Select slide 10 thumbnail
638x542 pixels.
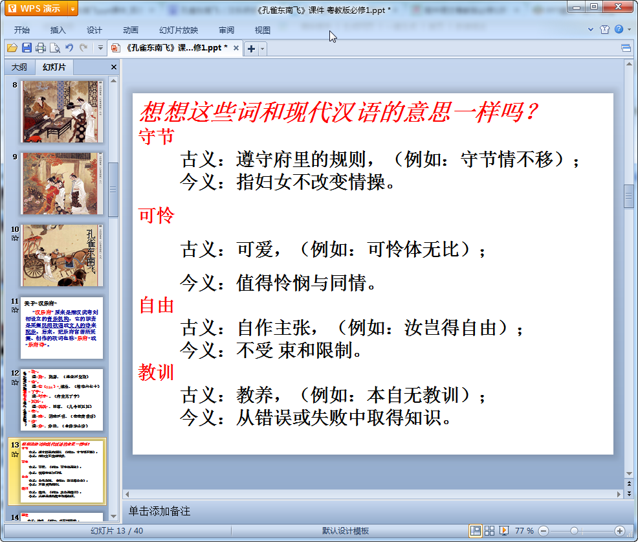pyautogui.click(x=62, y=255)
